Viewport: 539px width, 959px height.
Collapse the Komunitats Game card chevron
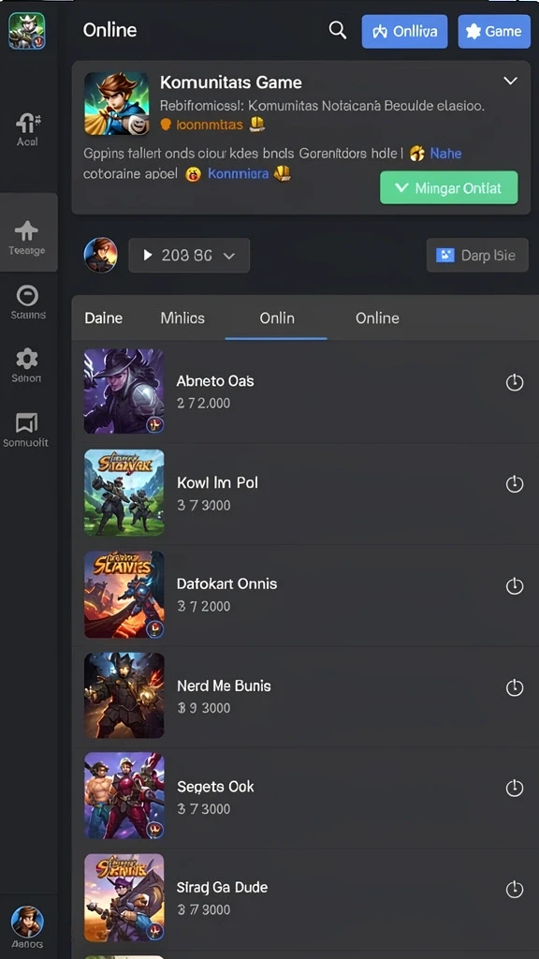coord(510,81)
